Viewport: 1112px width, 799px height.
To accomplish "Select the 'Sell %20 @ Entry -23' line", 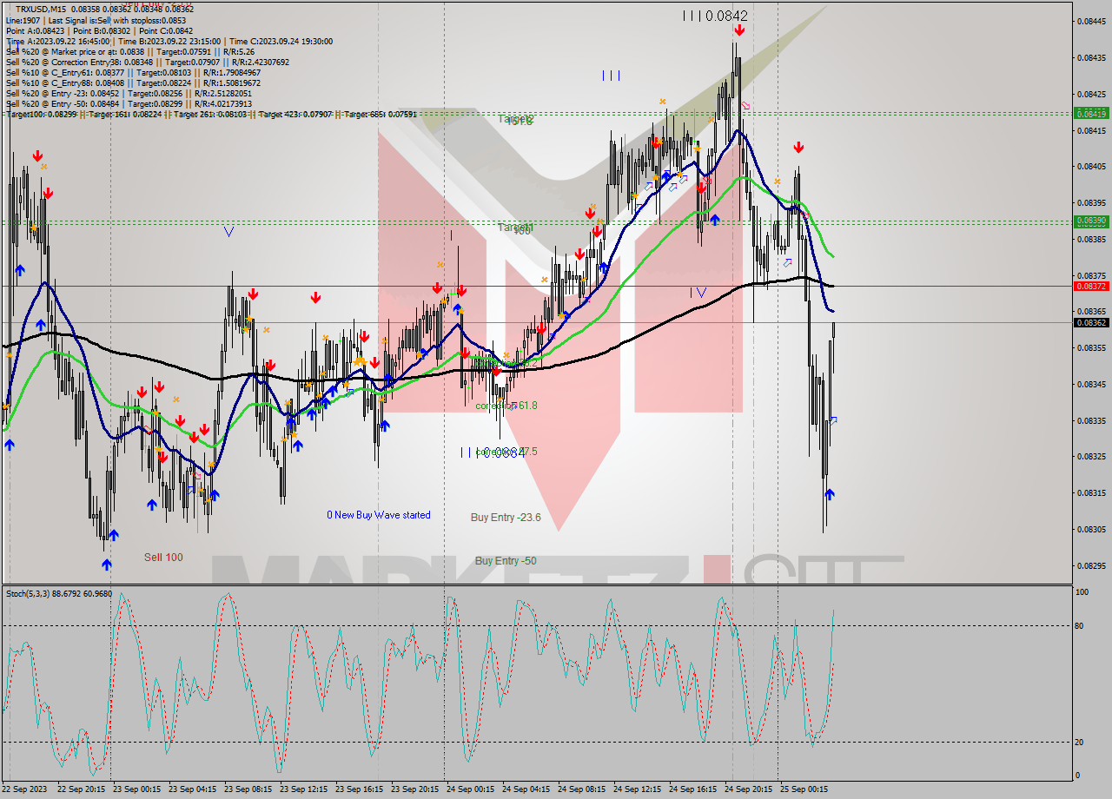I will pos(129,93).
